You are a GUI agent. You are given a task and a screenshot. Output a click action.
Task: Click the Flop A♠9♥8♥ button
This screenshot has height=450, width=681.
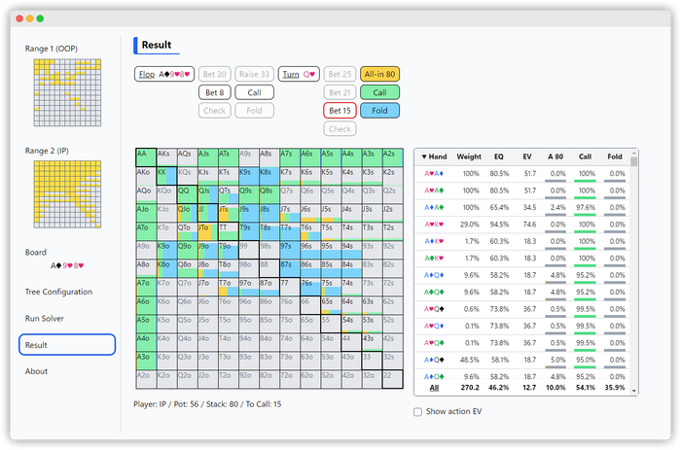pyautogui.click(x=164, y=74)
